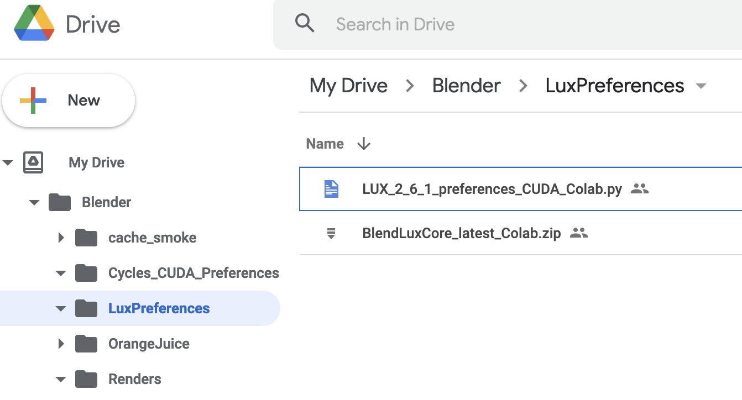Click the shared people icon beside BlendLuxCore zip

578,234
